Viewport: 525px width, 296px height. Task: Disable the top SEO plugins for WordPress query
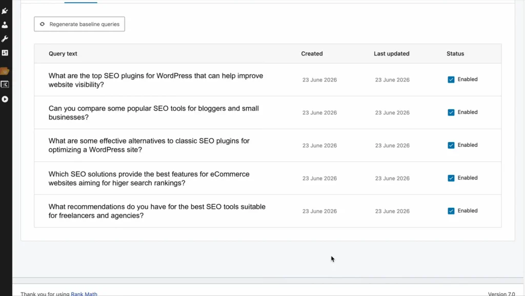[451, 80]
